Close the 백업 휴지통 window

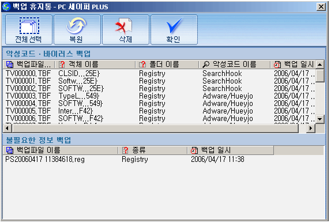[x=321, y=7]
